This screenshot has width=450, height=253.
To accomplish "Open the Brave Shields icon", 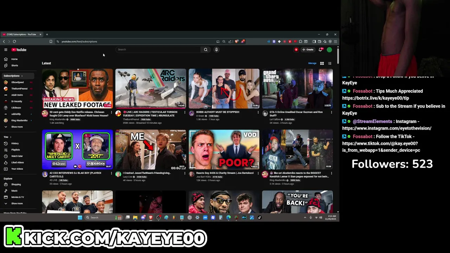I will [237, 41].
